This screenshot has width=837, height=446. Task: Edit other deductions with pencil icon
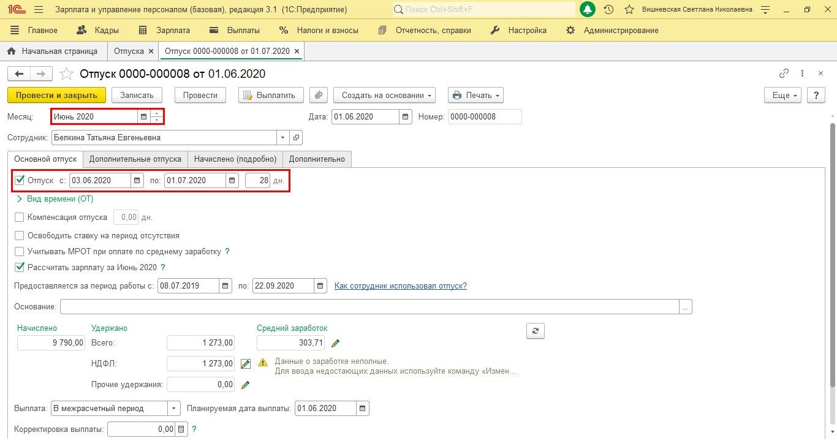[x=246, y=385]
